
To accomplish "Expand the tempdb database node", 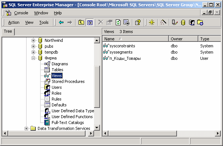I will tap(33, 52).
